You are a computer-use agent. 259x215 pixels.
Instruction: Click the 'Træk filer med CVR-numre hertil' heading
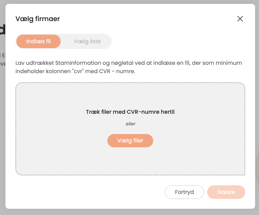pos(130,112)
